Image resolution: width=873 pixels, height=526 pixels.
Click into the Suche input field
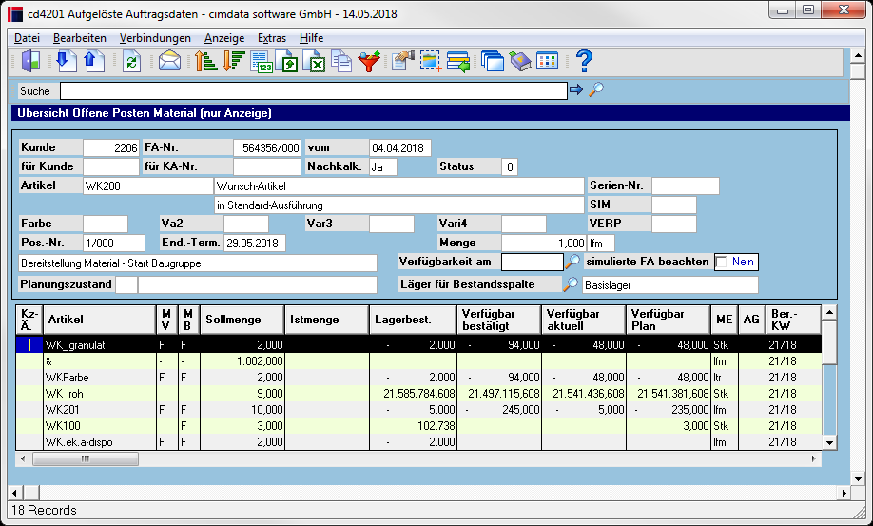tap(314, 90)
